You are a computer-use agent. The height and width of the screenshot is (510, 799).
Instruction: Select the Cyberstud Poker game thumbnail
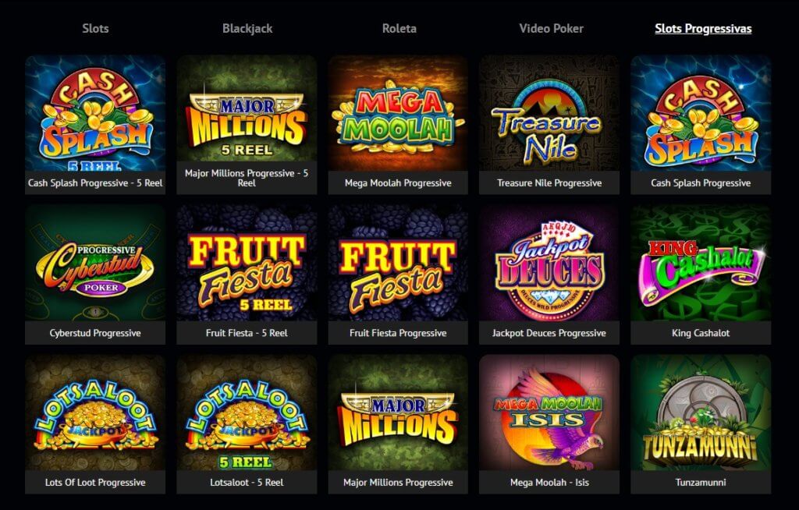tap(95, 264)
